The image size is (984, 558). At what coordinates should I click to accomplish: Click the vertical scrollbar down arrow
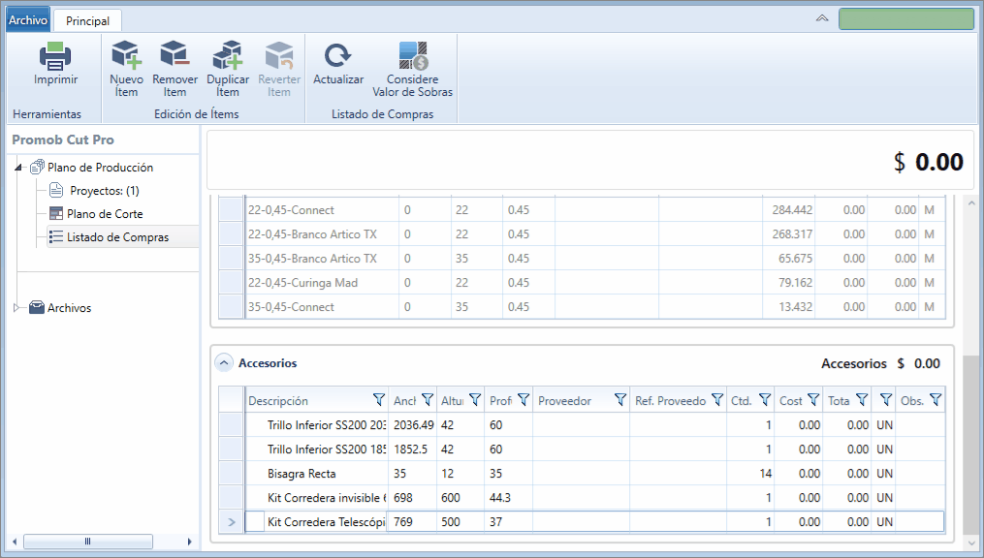[x=970, y=542]
